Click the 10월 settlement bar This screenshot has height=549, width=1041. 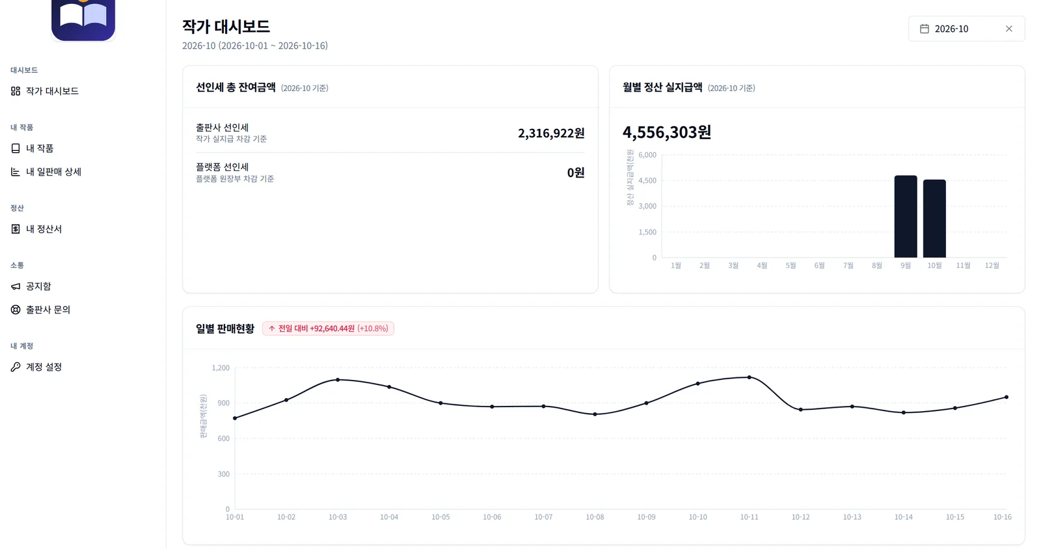coord(934,219)
